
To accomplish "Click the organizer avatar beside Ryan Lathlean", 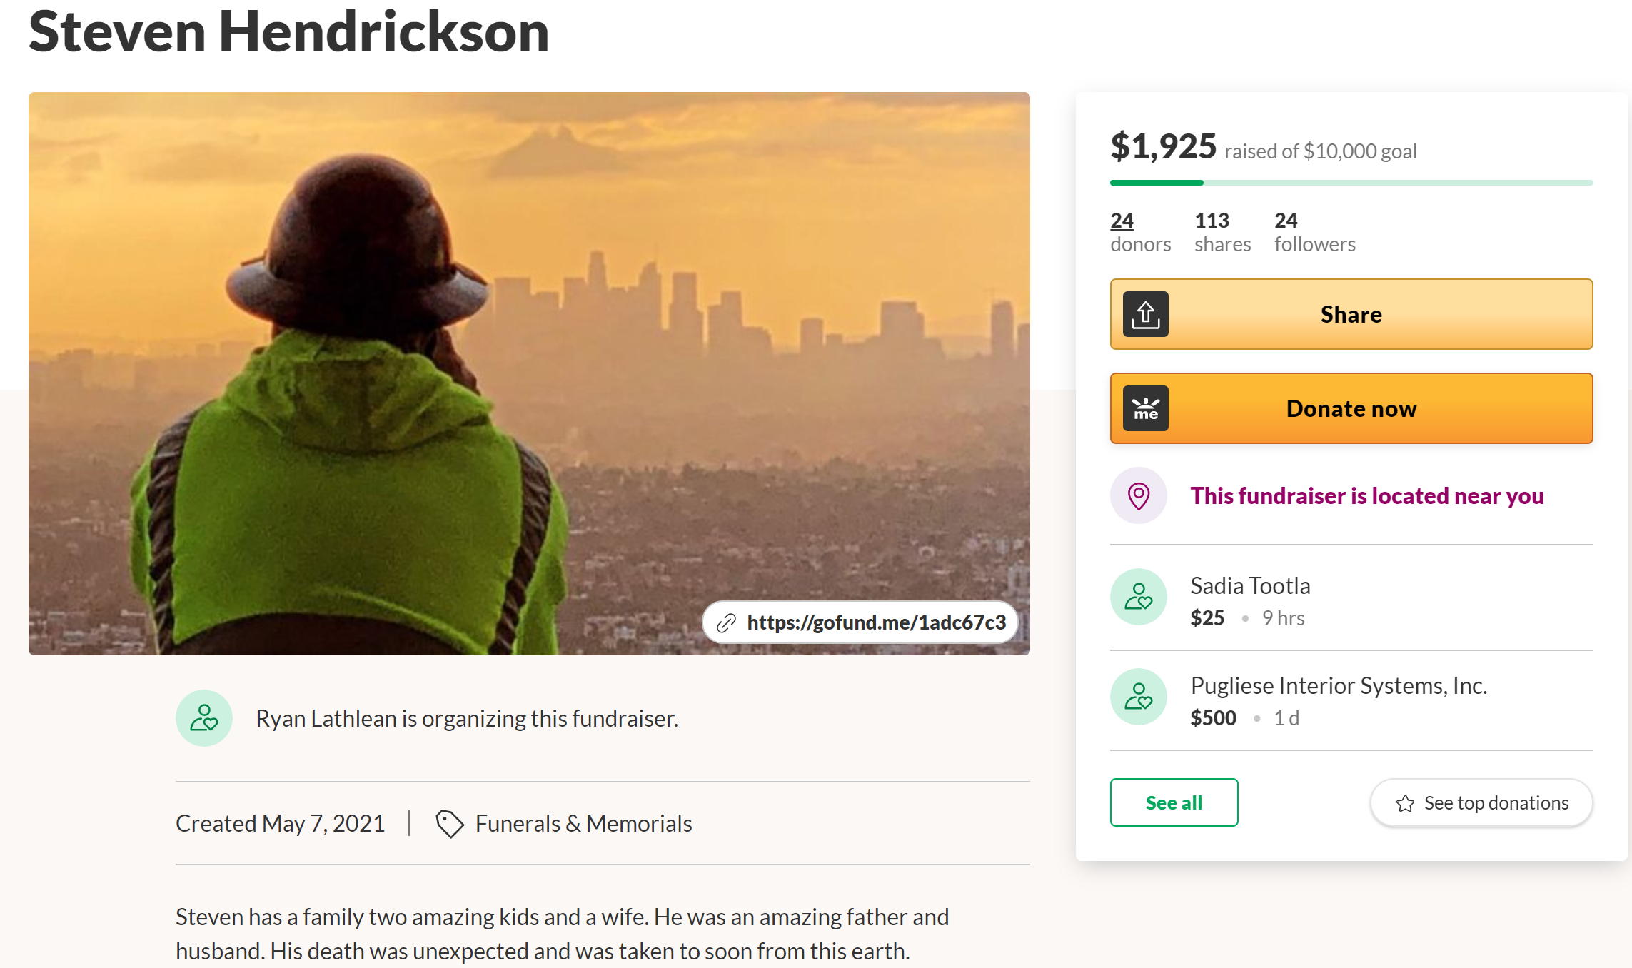I will click(x=204, y=718).
